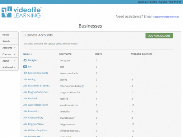The width and height of the screenshot is (183, 137).
Task: Open the test account link
Action: [30, 67]
